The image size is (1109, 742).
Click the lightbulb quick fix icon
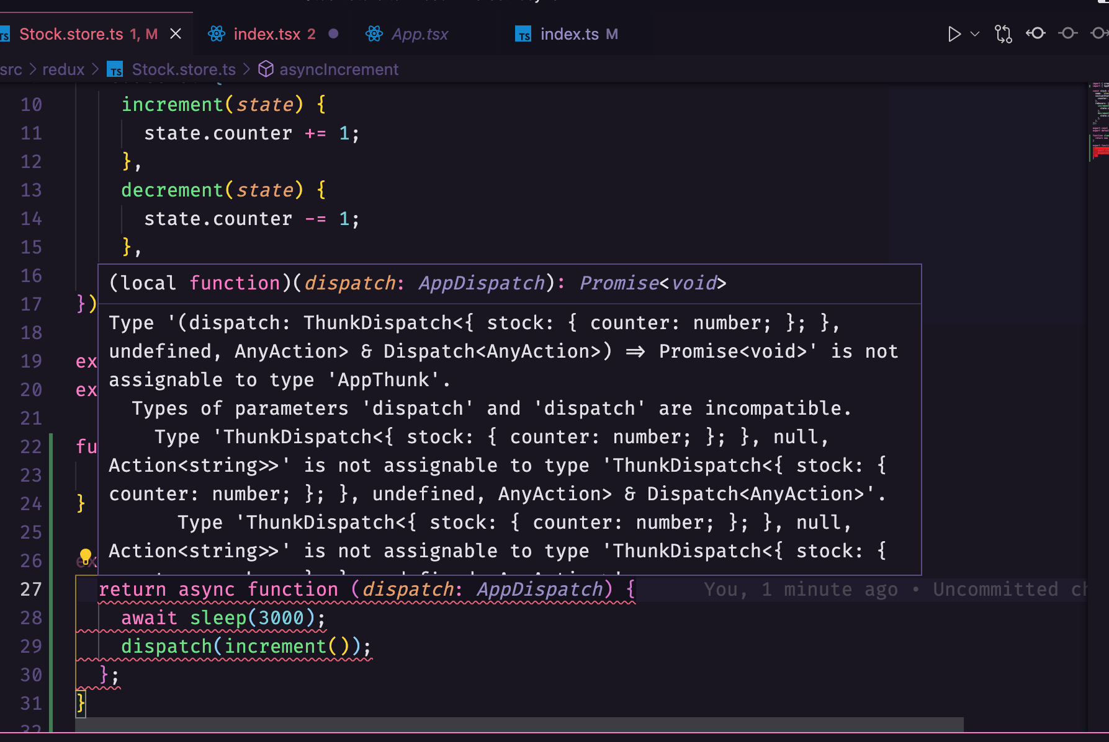[86, 555]
